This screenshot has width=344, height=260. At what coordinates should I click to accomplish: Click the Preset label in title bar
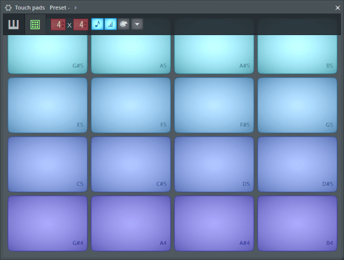(59, 8)
